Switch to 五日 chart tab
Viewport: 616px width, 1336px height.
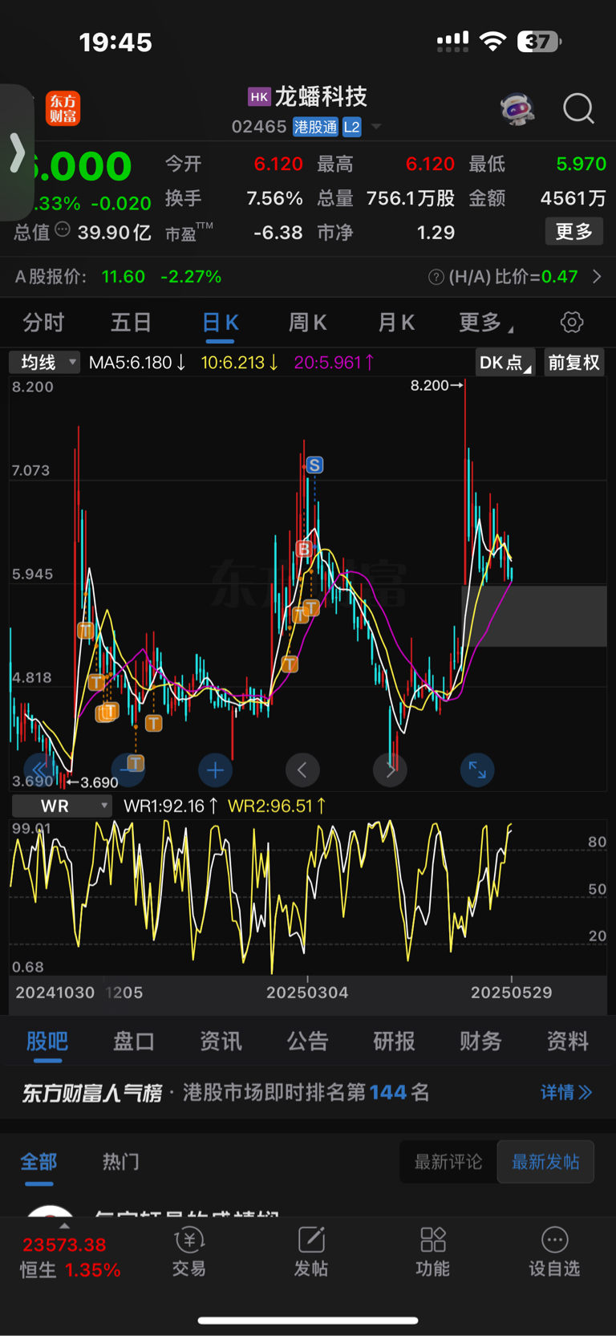131,323
